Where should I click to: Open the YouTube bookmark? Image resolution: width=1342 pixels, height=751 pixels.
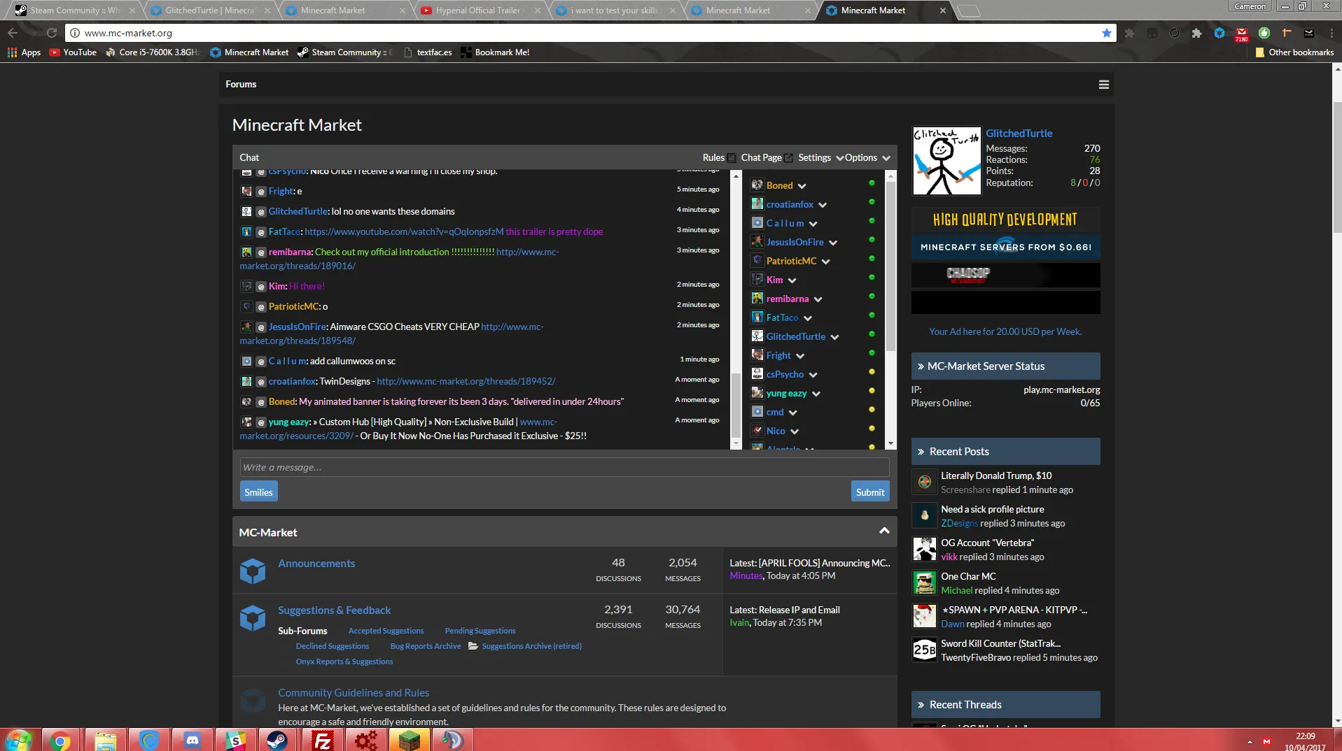click(x=73, y=52)
